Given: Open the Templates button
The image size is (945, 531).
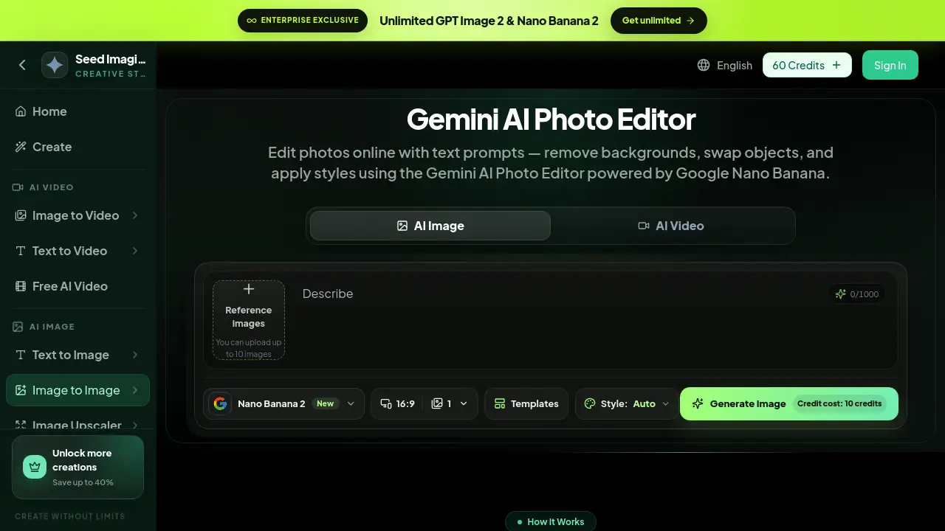Looking at the screenshot, I should [x=526, y=403].
